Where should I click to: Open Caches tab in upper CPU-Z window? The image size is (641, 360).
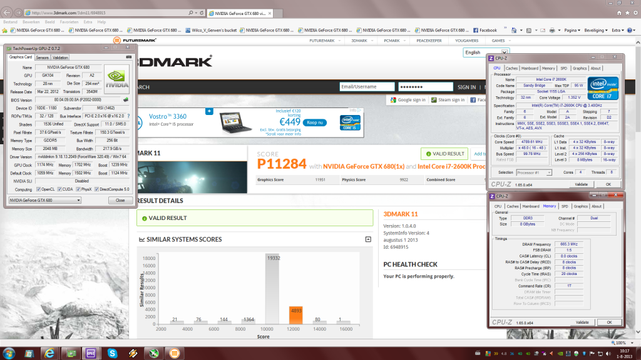pyautogui.click(x=511, y=69)
